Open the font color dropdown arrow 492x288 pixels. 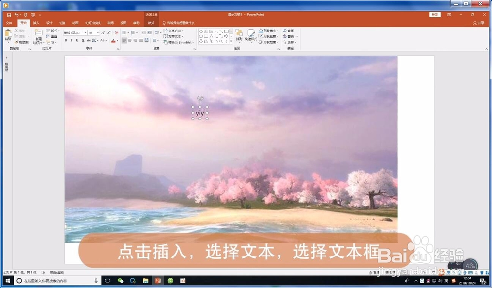pyautogui.click(x=118, y=40)
